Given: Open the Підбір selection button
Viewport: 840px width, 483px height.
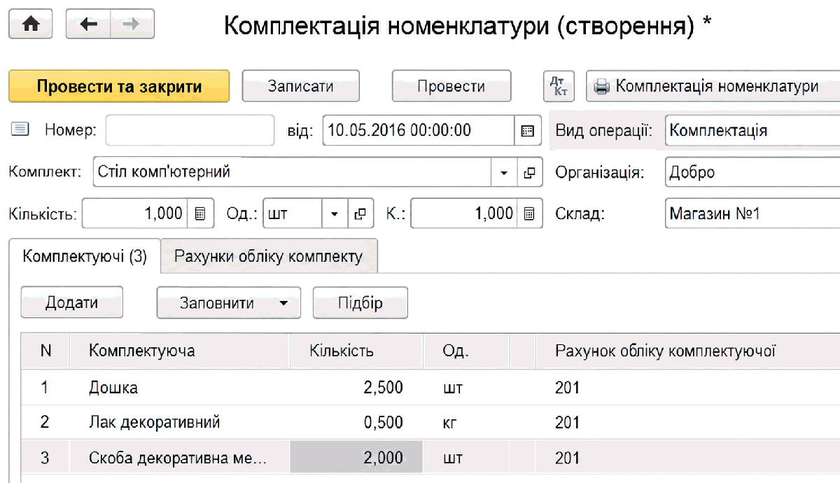Looking at the screenshot, I should (x=360, y=303).
